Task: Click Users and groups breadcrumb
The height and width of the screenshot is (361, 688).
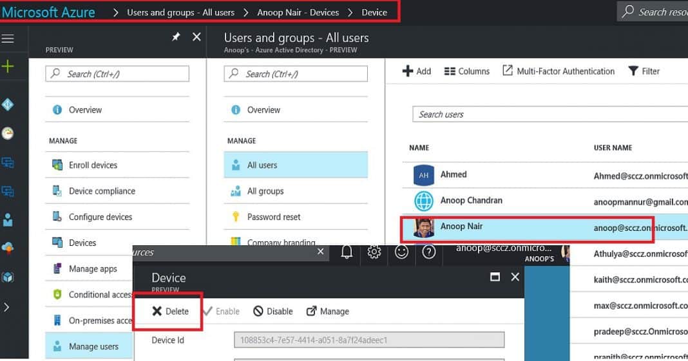Action: 180,12
